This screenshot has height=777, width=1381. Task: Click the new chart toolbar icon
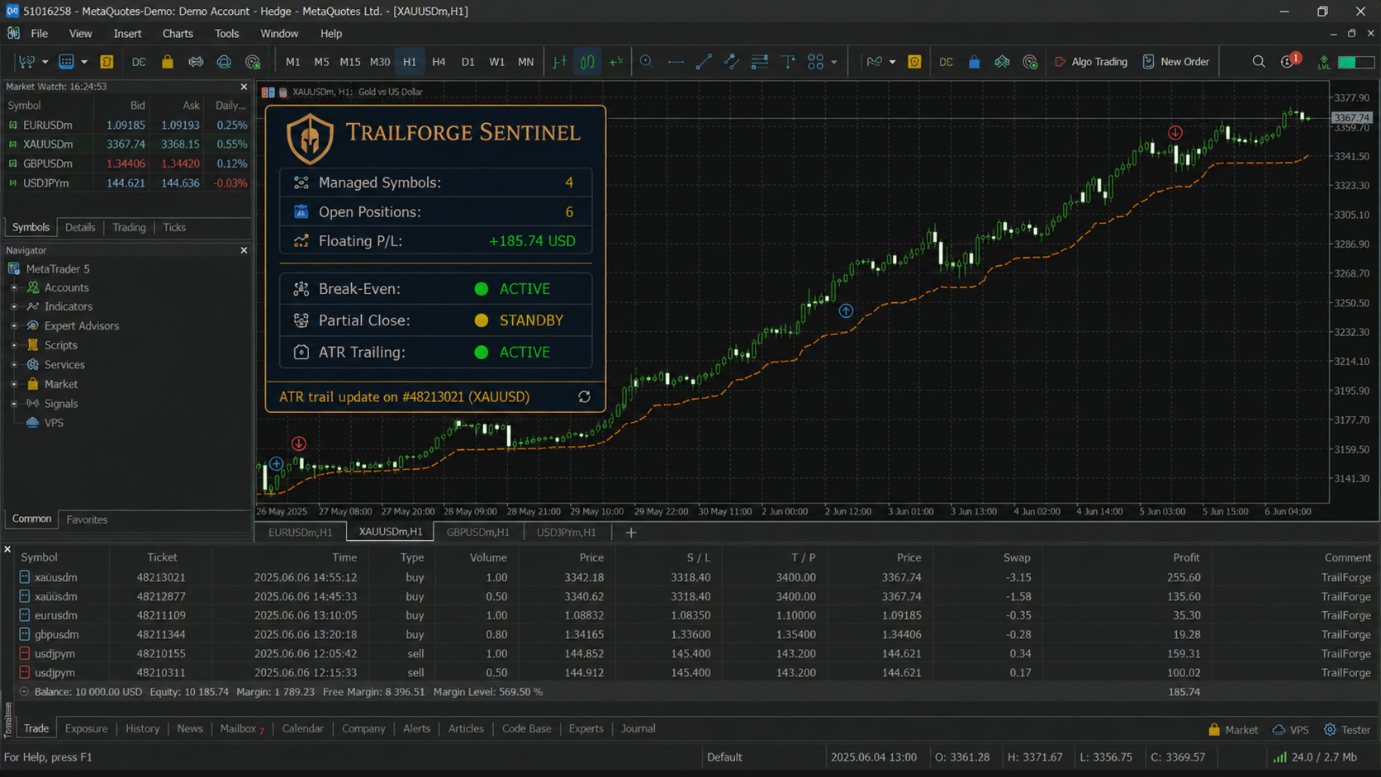click(x=27, y=62)
